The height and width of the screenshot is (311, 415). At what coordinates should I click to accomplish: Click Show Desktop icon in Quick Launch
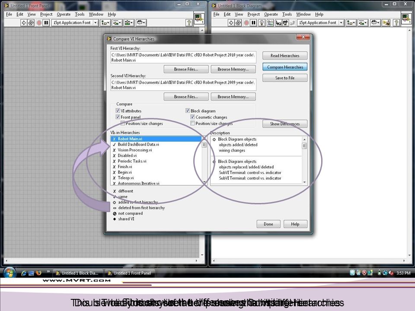click(x=31, y=273)
